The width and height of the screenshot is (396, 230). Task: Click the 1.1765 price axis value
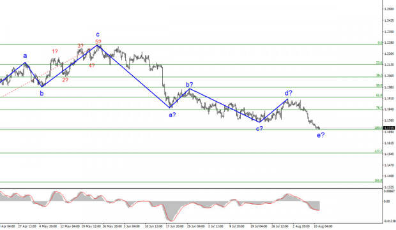coord(389,120)
